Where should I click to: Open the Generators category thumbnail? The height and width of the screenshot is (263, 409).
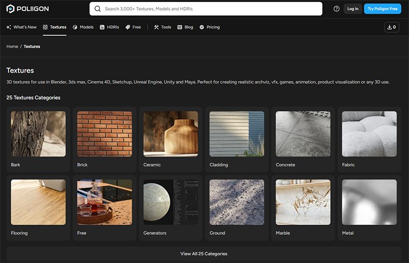171,202
